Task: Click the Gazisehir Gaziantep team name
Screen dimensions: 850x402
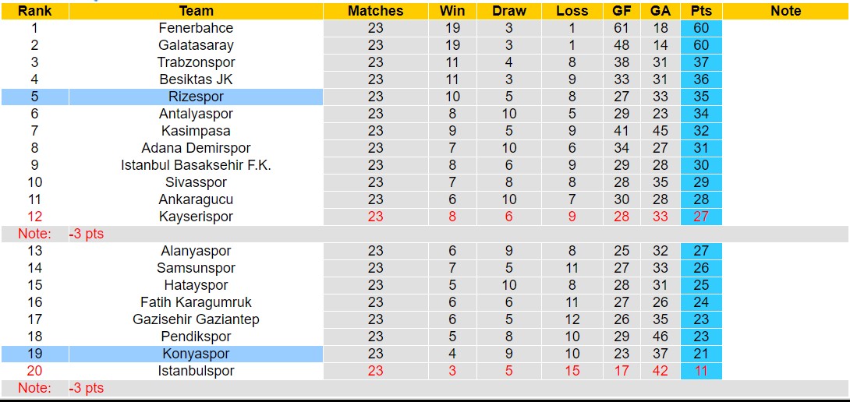Action: (x=196, y=319)
